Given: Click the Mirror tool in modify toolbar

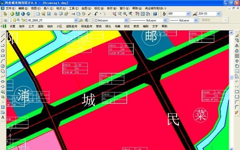Looking at the screenshot, I should [x=237, y=45].
